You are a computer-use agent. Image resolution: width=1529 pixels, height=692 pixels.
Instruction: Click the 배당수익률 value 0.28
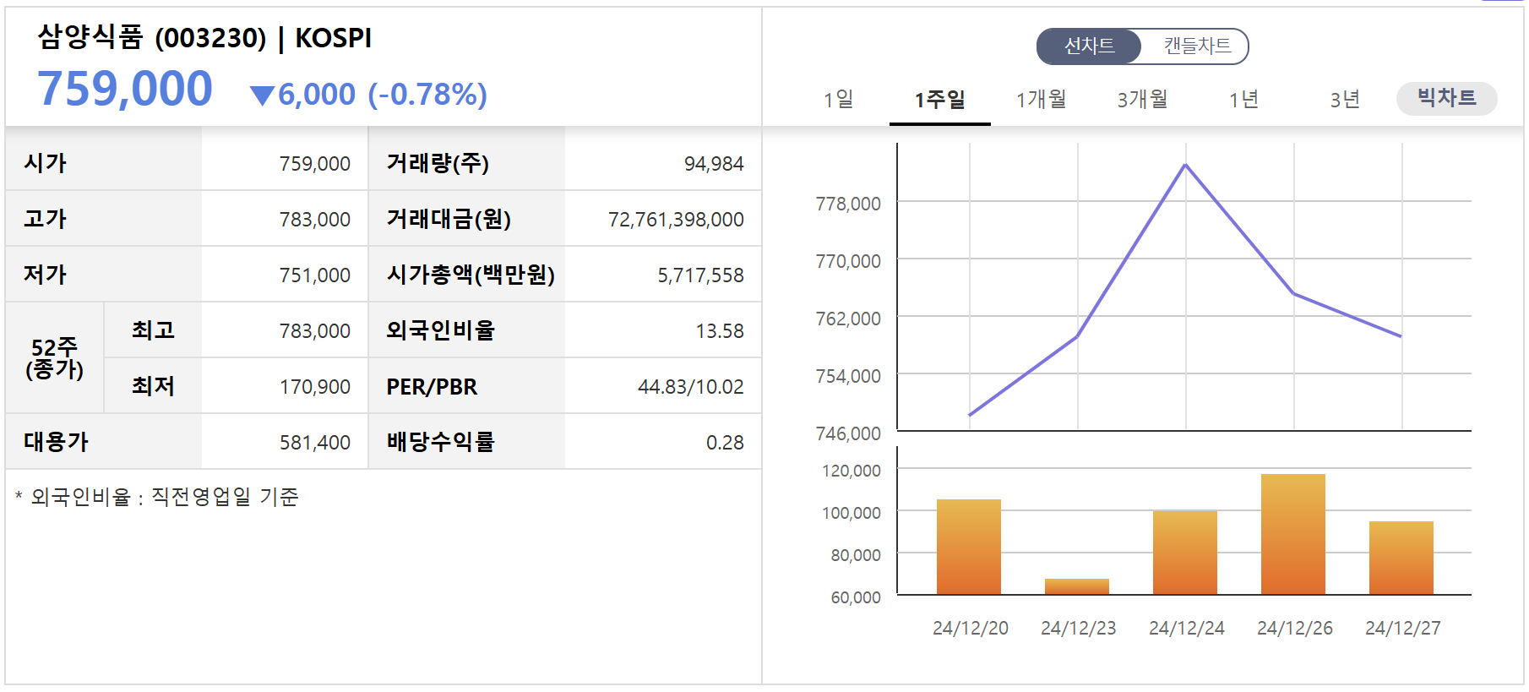coord(725,443)
